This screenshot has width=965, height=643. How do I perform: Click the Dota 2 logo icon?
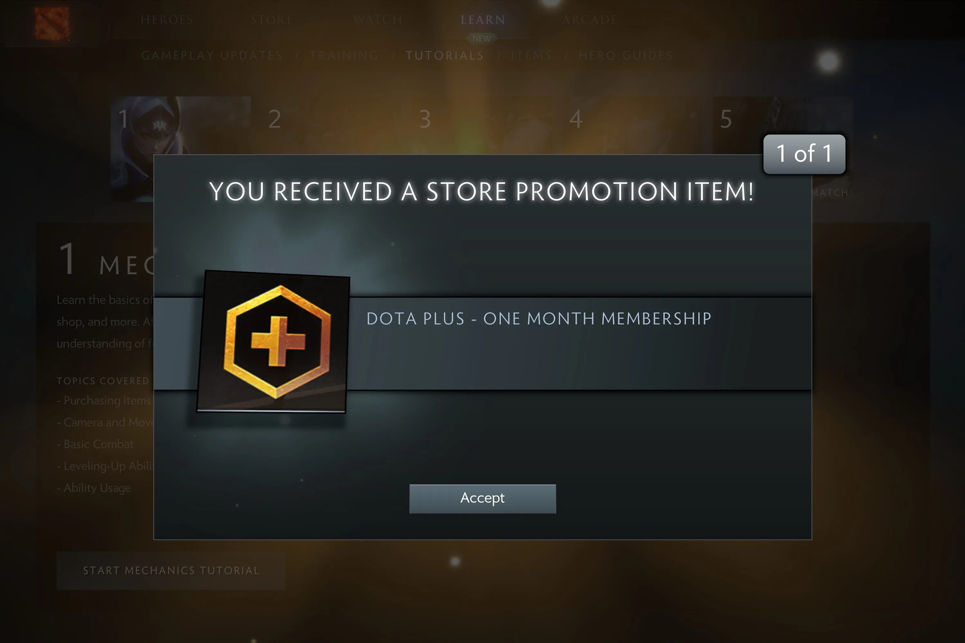[52, 23]
